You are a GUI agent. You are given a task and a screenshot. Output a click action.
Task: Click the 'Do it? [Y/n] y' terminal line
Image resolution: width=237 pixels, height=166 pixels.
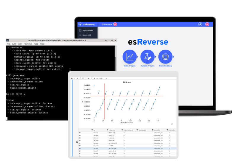[16, 94]
